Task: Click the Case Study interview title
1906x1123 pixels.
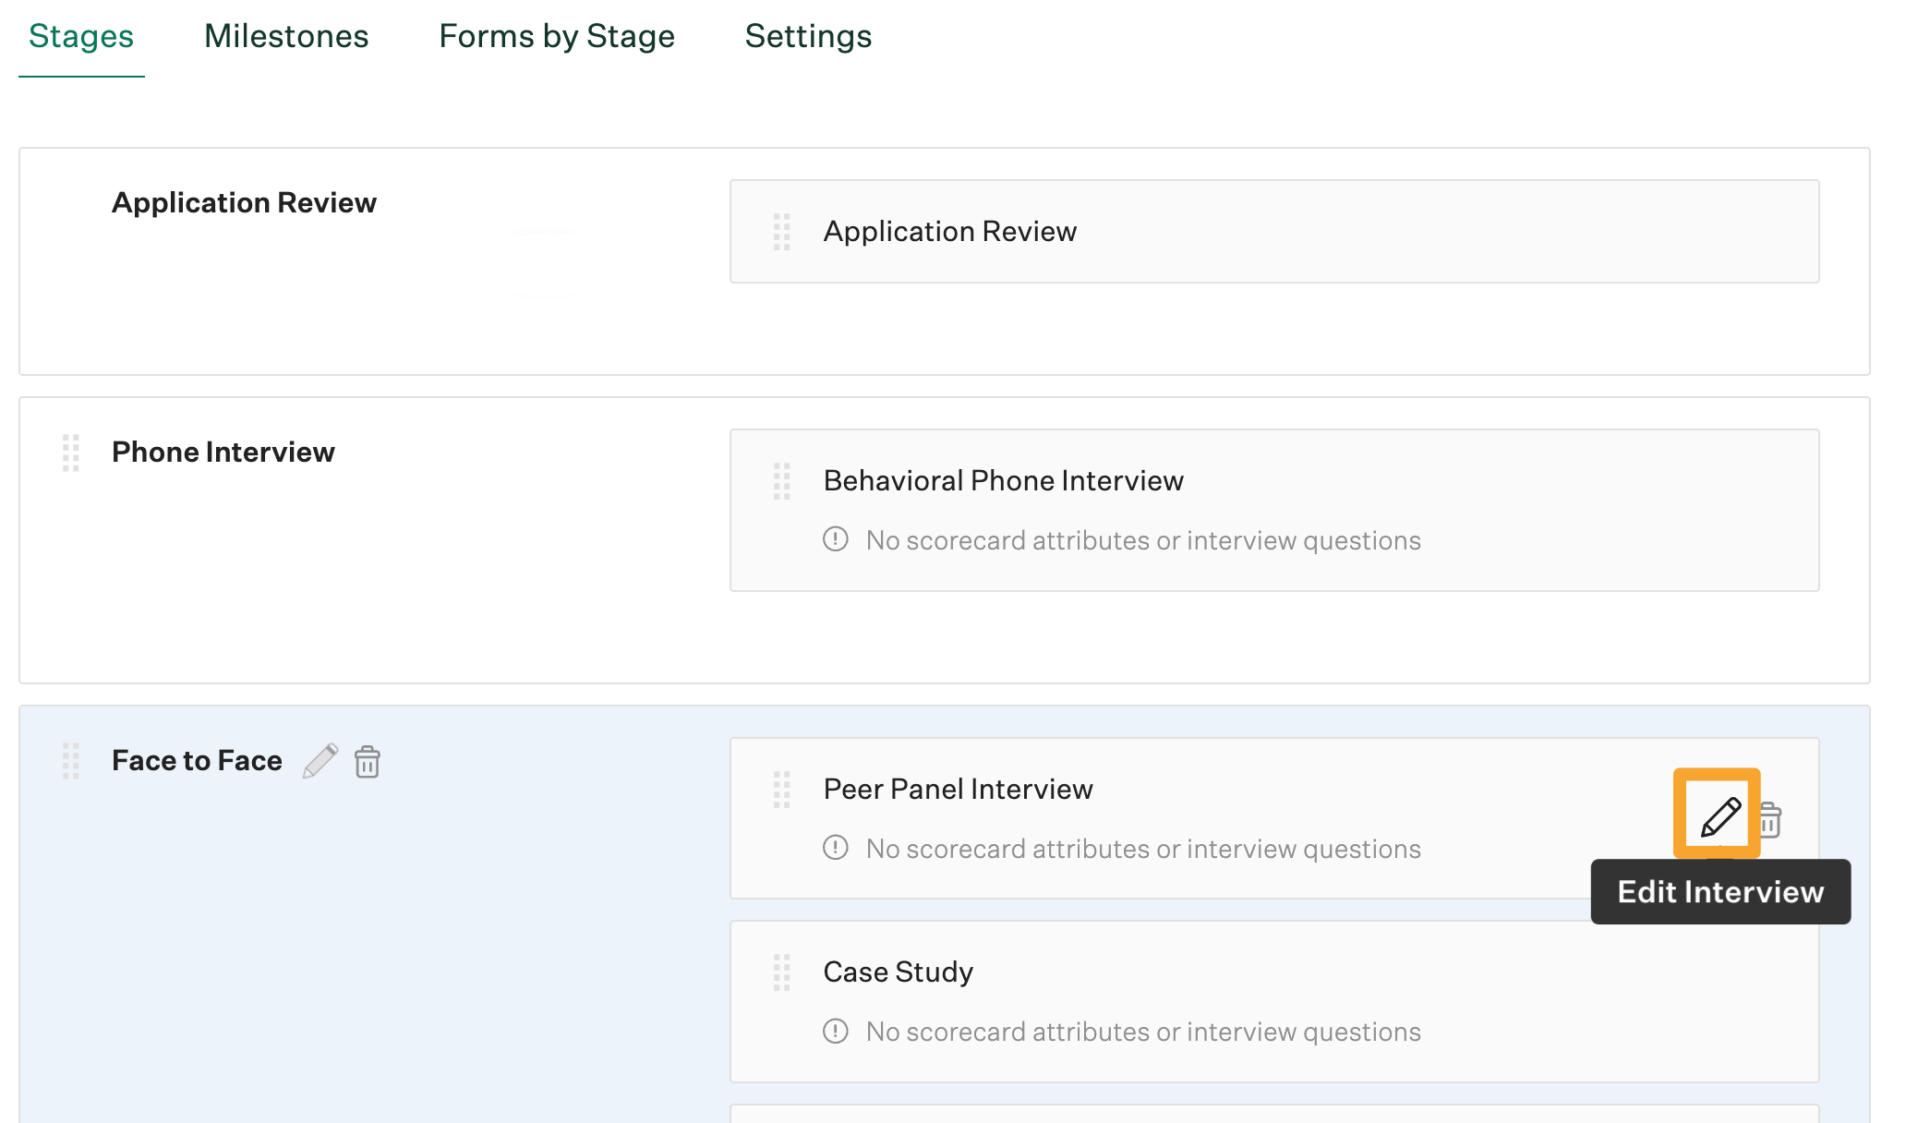Action: 898,972
